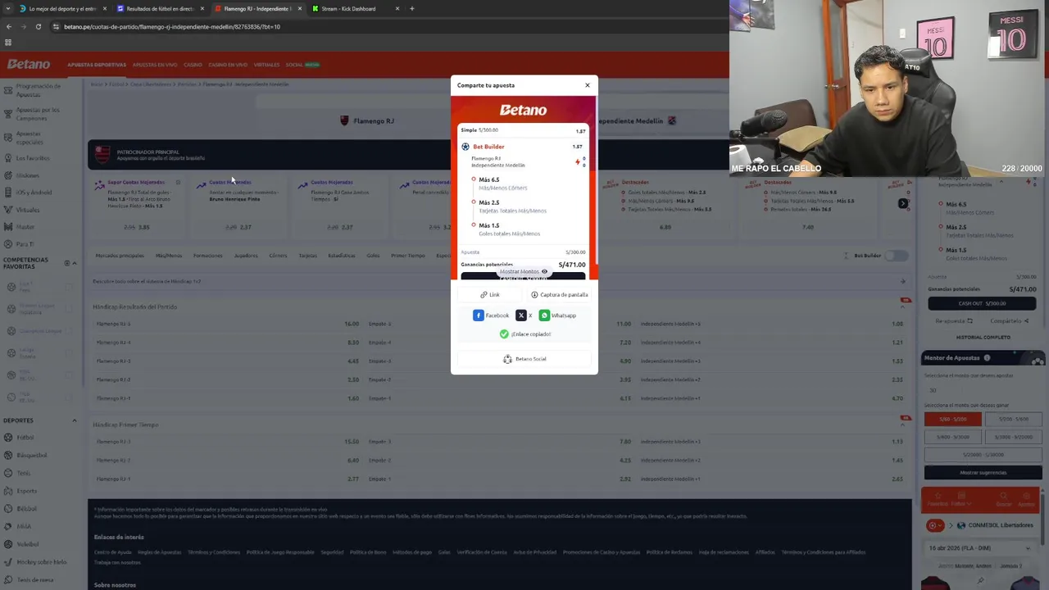1049x590 pixels.
Task: Switch to Formaciones tab
Action: pyautogui.click(x=208, y=256)
